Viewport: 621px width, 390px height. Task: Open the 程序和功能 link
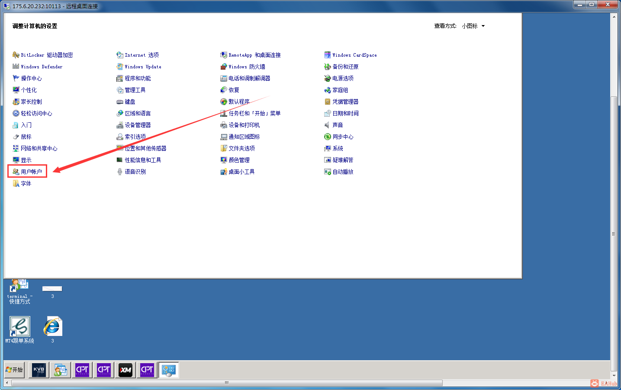coord(138,78)
